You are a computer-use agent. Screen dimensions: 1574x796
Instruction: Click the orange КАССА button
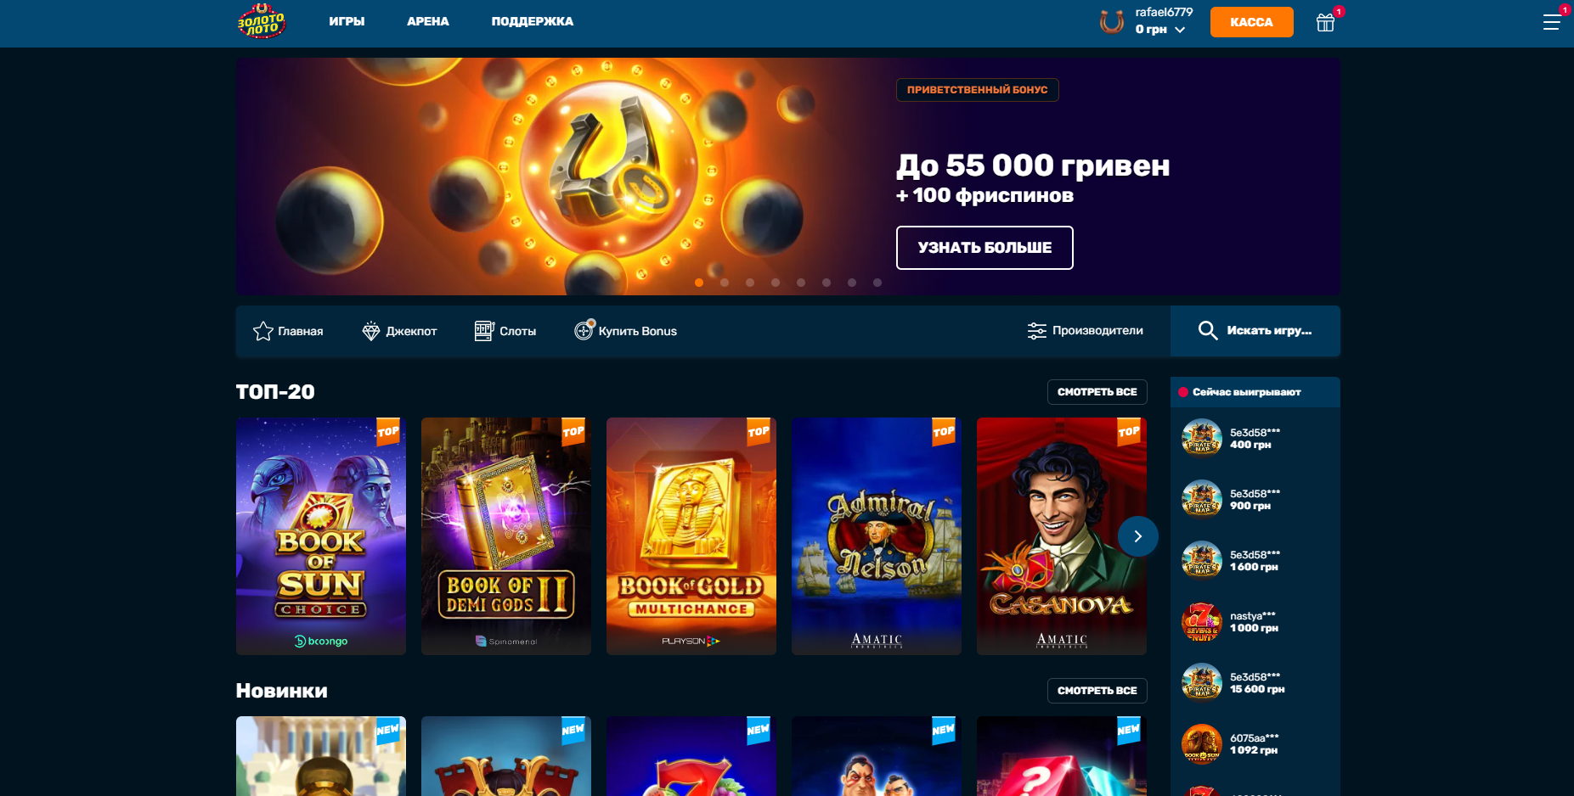click(x=1252, y=22)
